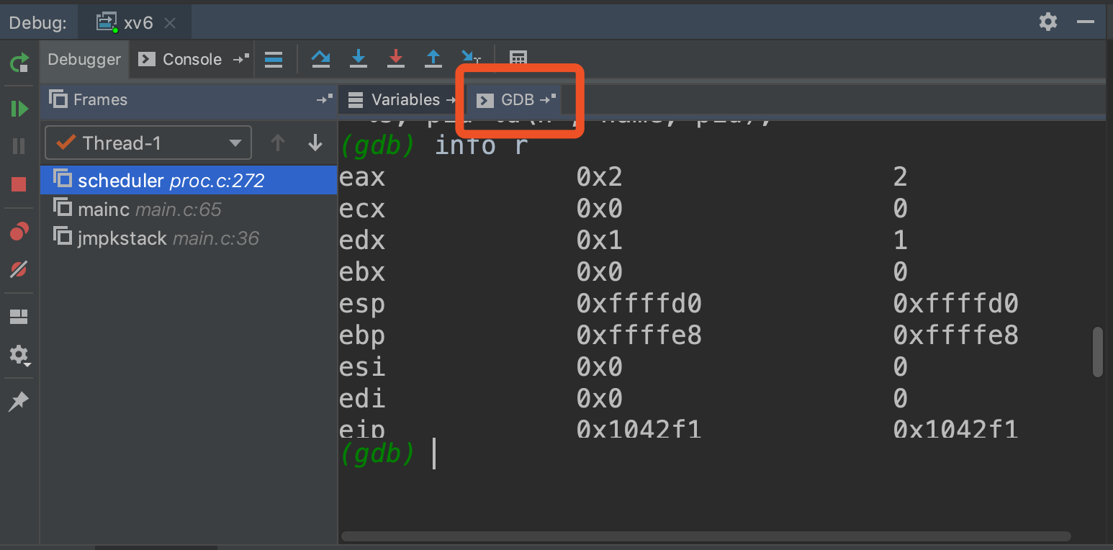Open View Breakpoints dialog
The height and width of the screenshot is (550, 1113).
19,232
